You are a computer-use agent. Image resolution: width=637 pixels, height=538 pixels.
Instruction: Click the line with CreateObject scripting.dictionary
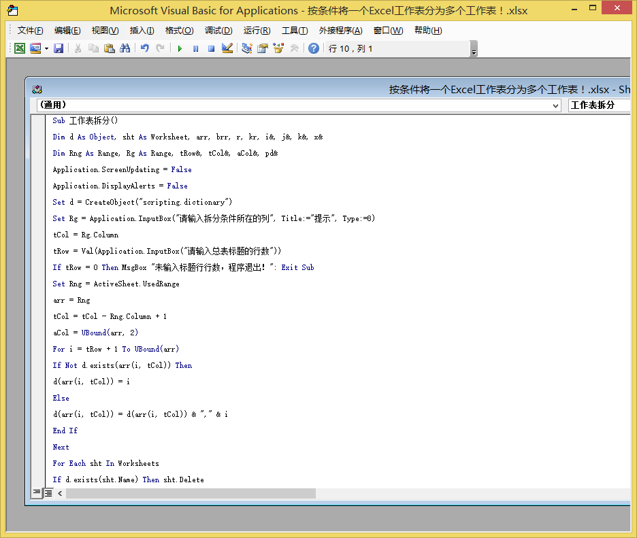(142, 202)
